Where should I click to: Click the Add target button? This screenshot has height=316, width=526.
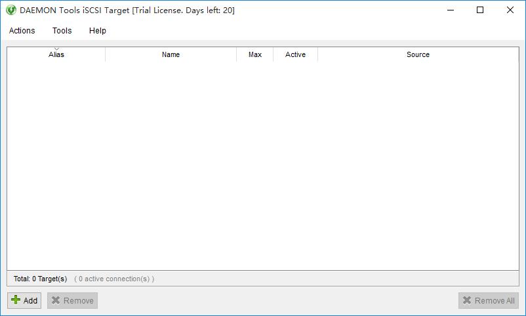[24, 300]
